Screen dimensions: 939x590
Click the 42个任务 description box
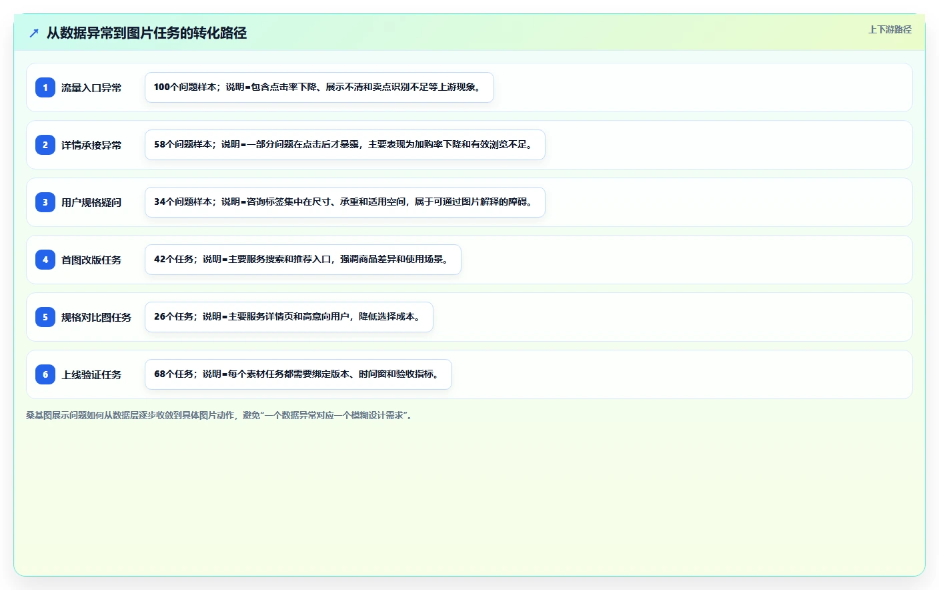(303, 260)
